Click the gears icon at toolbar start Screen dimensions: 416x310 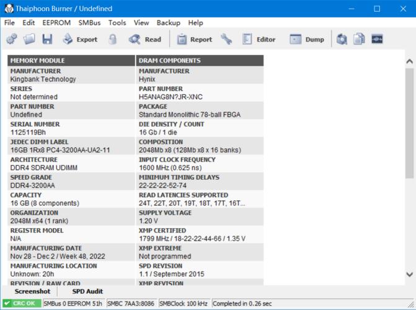click(11, 39)
